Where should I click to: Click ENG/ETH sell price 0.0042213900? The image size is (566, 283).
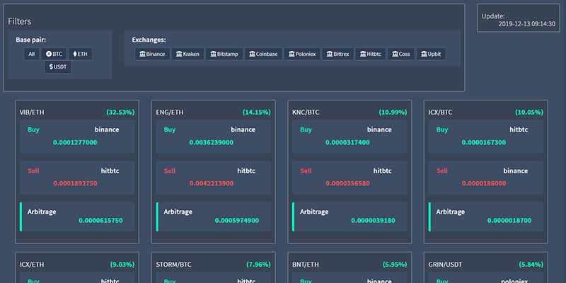click(x=211, y=183)
